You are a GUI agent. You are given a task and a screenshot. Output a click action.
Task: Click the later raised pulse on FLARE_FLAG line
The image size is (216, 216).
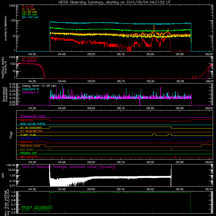[x=170, y=135]
